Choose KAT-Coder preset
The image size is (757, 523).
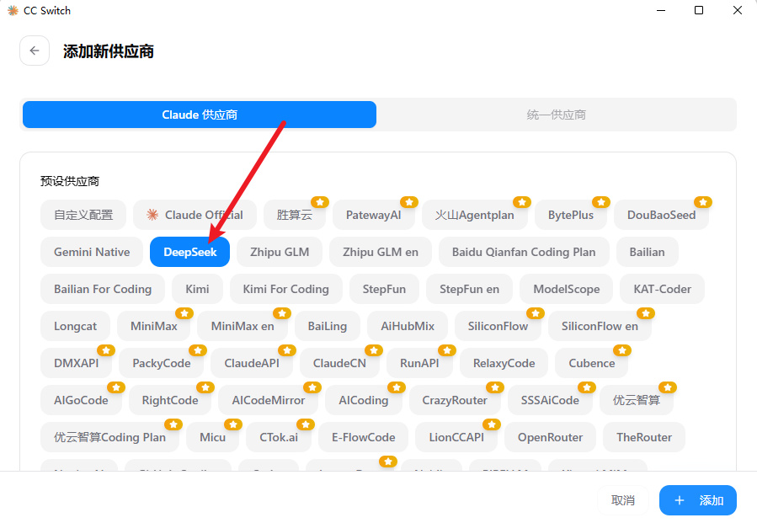[x=663, y=289]
